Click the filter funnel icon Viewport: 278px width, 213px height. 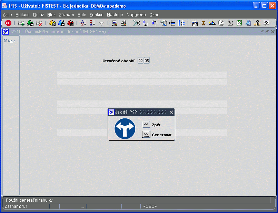pos(101,23)
